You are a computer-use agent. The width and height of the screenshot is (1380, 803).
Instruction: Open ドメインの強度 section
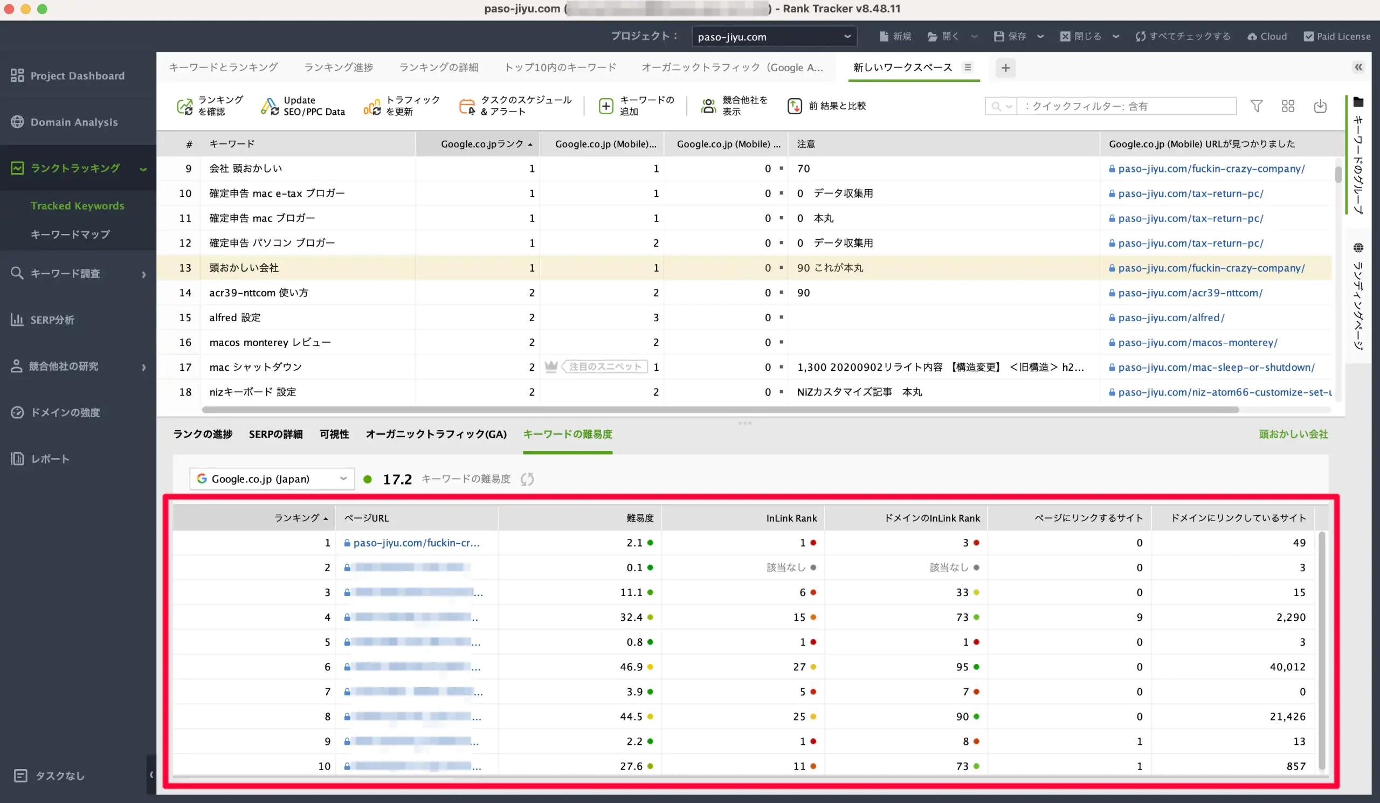56,412
